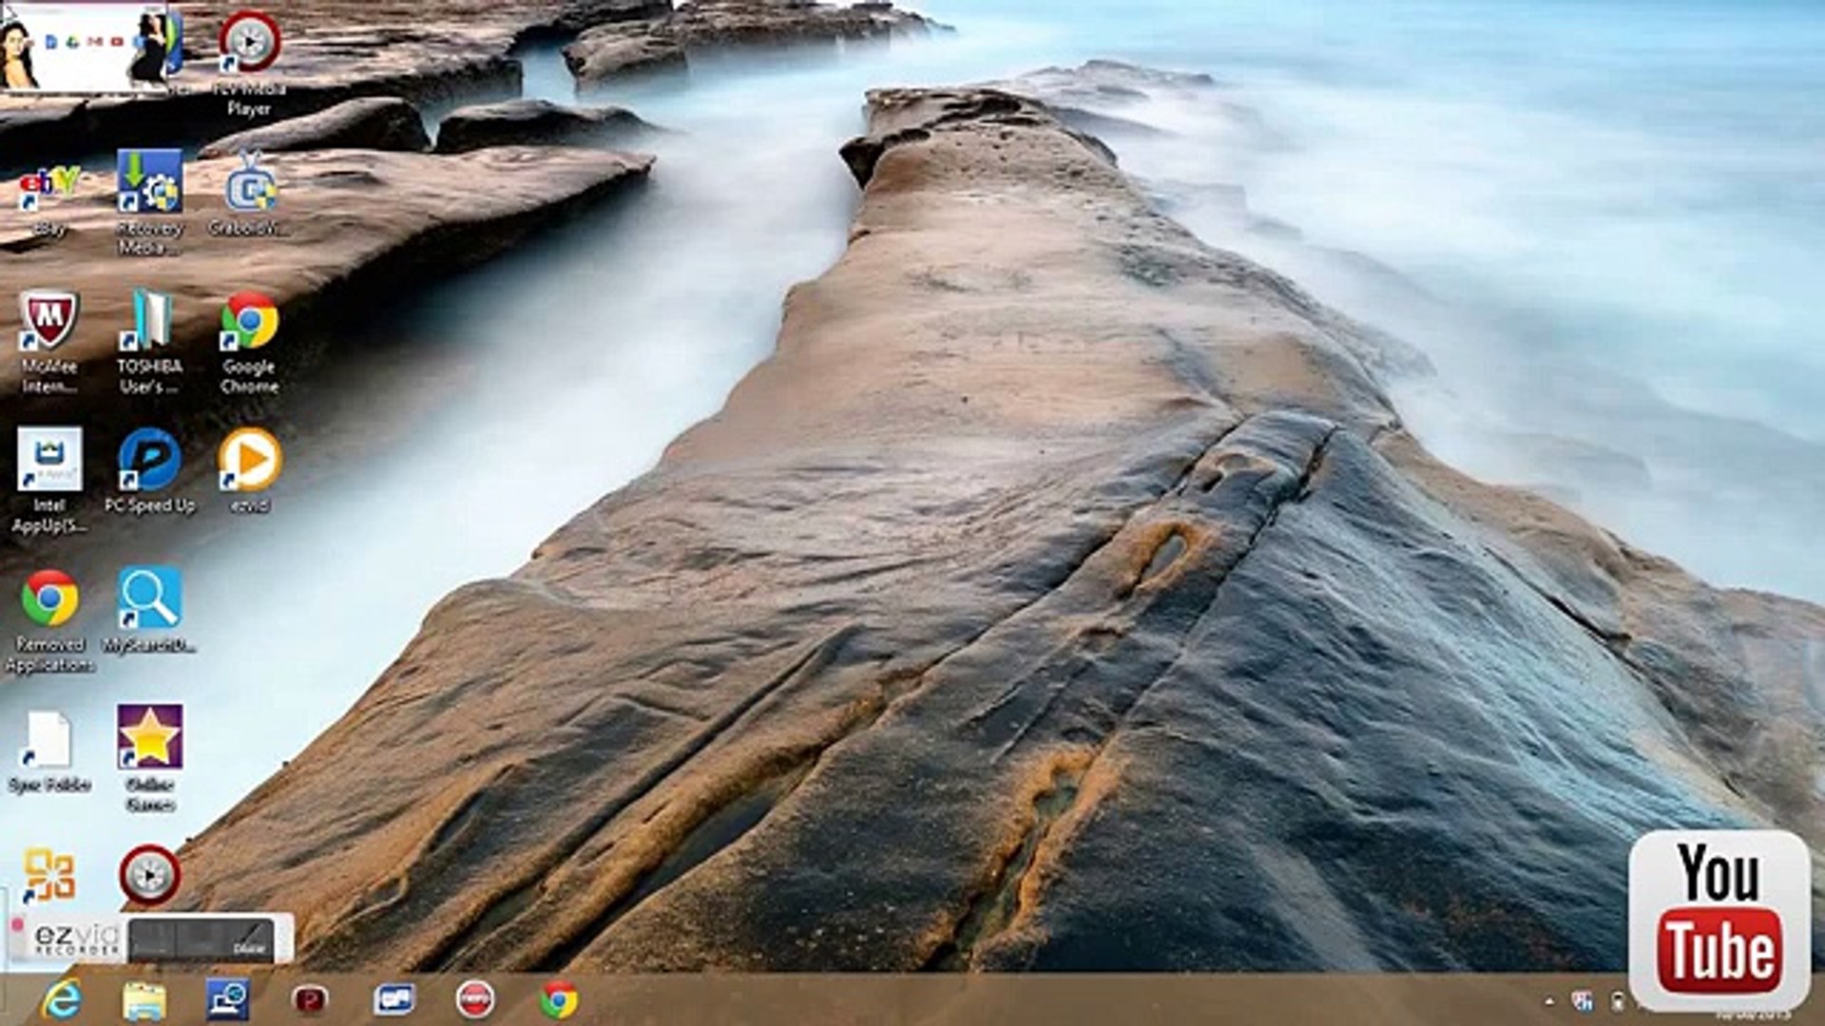The image size is (1825, 1026).
Task: Check the battery indicator in the tray
Action: [x=1616, y=1000]
